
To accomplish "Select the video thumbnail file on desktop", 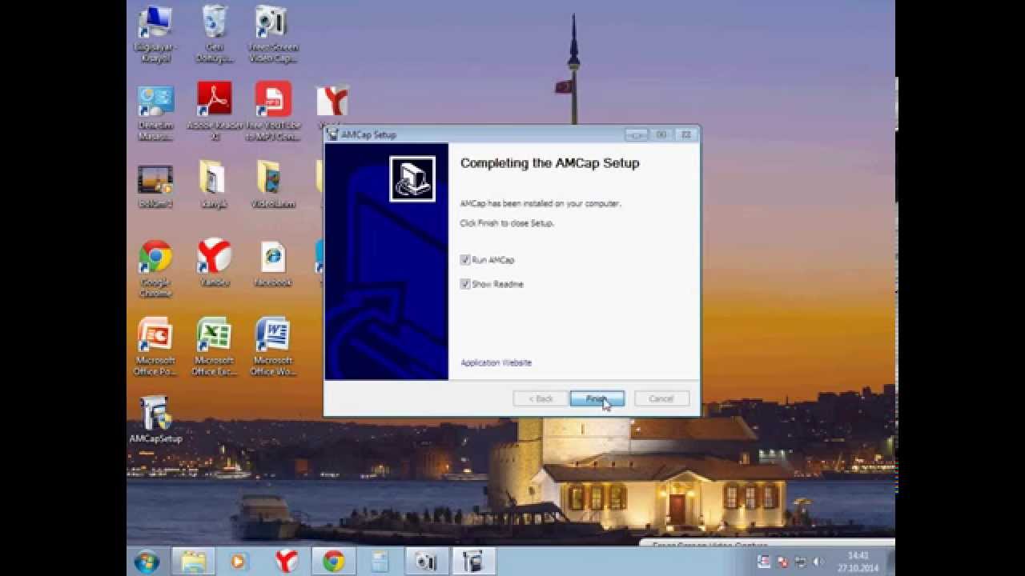I will coord(155,185).
